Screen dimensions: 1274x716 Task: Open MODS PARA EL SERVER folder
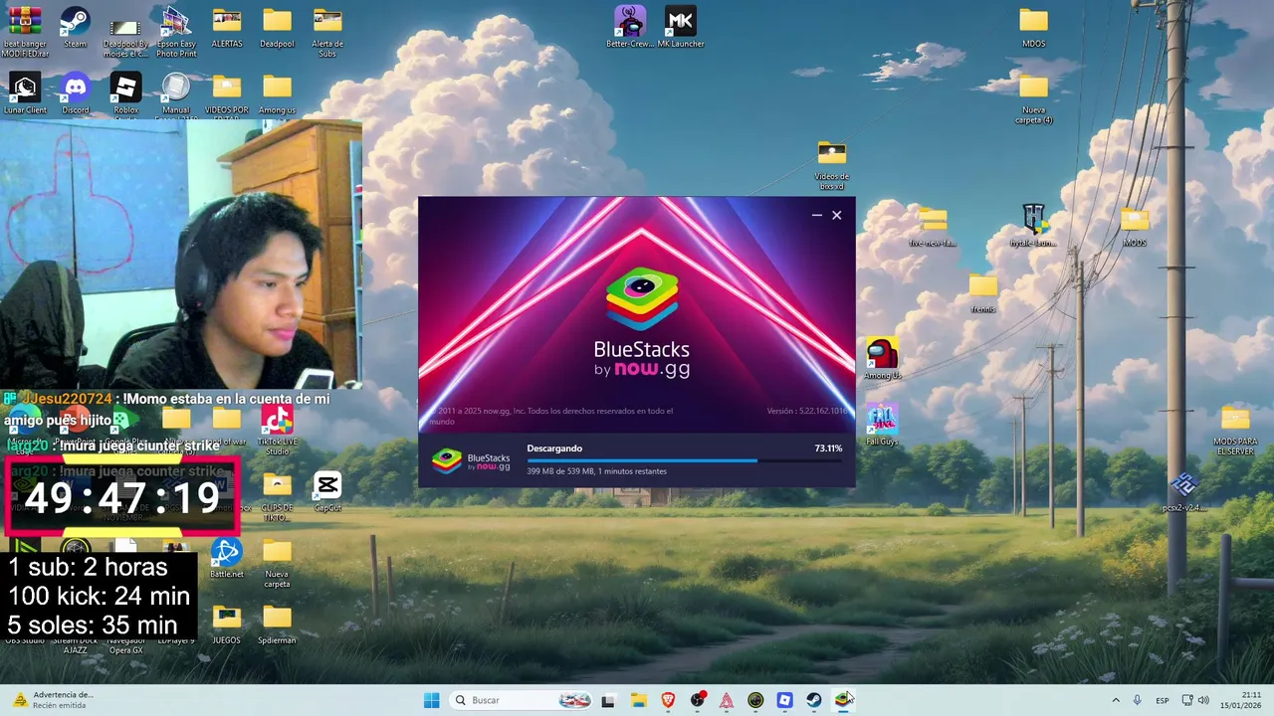click(x=1235, y=430)
